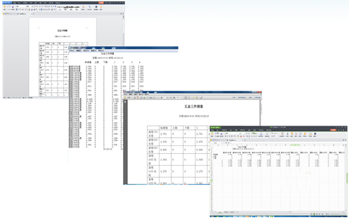Click the Paste icon in WPS Writer
The image size is (349, 220).
(x=5, y=7)
